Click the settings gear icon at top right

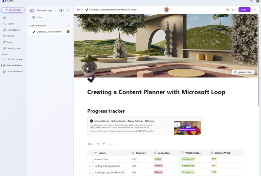pyautogui.click(x=251, y=1)
